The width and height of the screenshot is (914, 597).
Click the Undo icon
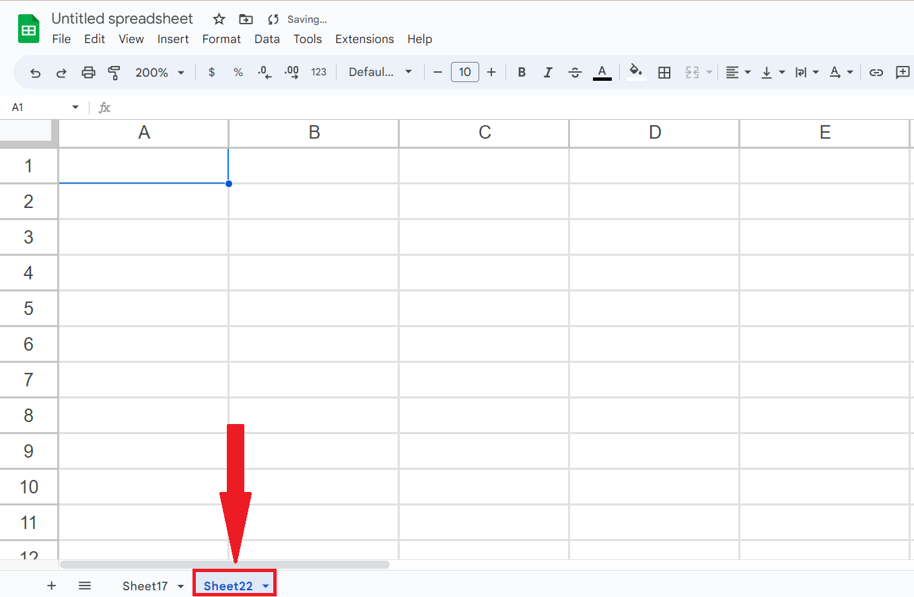pos(35,72)
